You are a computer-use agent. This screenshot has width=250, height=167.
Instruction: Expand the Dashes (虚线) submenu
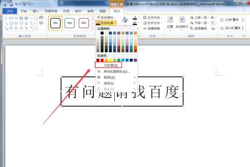pos(116,83)
